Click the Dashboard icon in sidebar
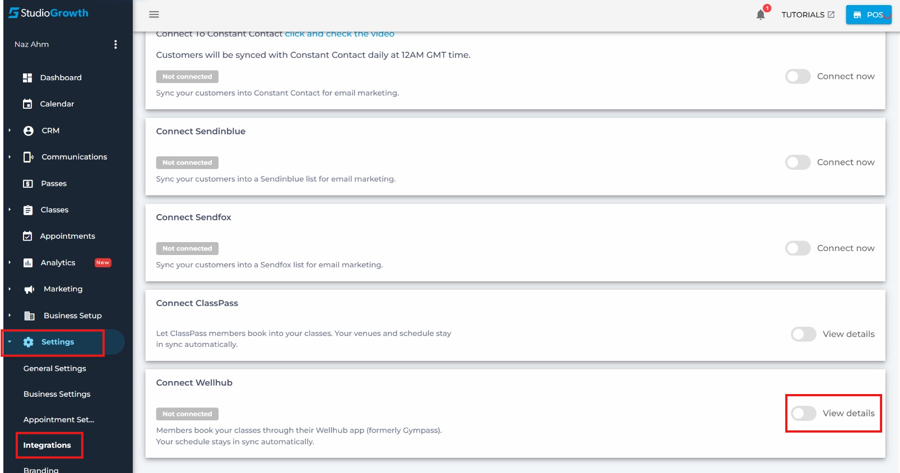This screenshot has width=900, height=473. pos(27,78)
